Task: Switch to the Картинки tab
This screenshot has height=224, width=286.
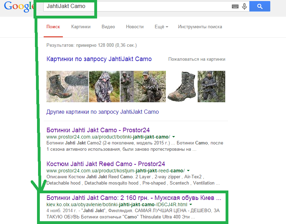Action: [81, 27]
